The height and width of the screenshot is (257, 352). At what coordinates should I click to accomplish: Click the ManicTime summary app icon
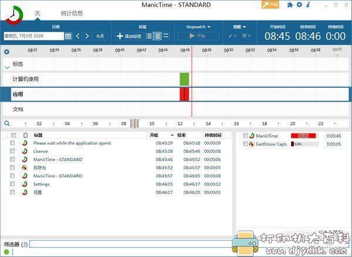(252, 136)
